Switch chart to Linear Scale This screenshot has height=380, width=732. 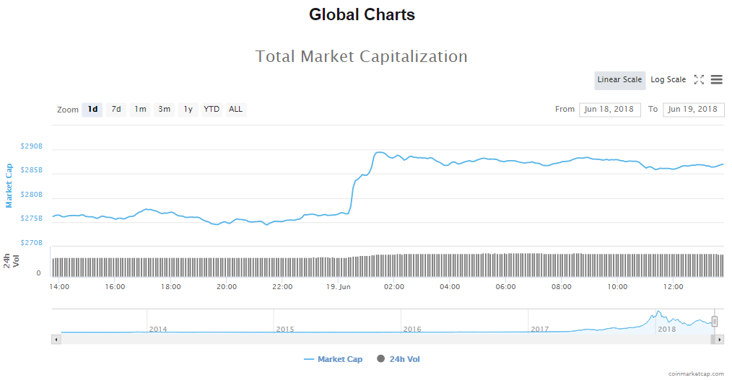click(x=619, y=80)
